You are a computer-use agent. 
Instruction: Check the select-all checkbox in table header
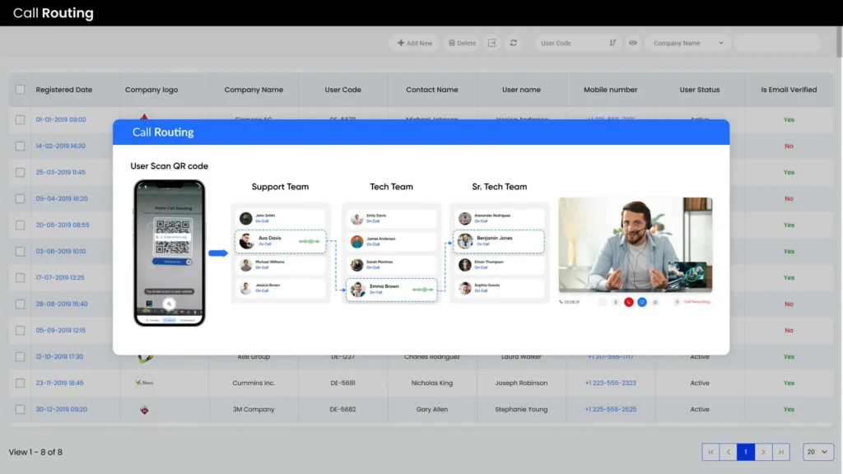(x=21, y=90)
